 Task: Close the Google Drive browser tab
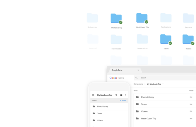(x=138, y=70)
